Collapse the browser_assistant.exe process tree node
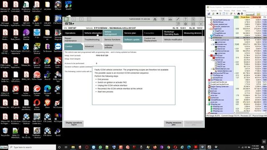Image resolution: width=267 pixels, height=150 pixels. coord(209,24)
